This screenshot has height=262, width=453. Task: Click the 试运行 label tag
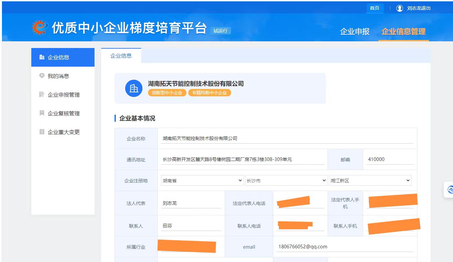[x=221, y=31]
